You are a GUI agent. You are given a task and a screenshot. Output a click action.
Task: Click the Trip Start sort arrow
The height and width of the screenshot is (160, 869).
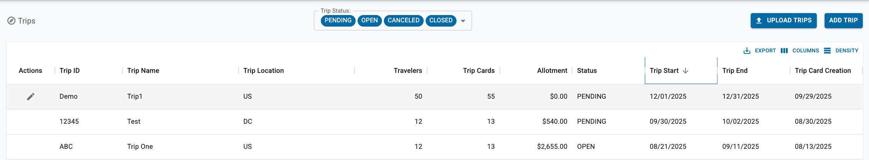[x=685, y=71]
